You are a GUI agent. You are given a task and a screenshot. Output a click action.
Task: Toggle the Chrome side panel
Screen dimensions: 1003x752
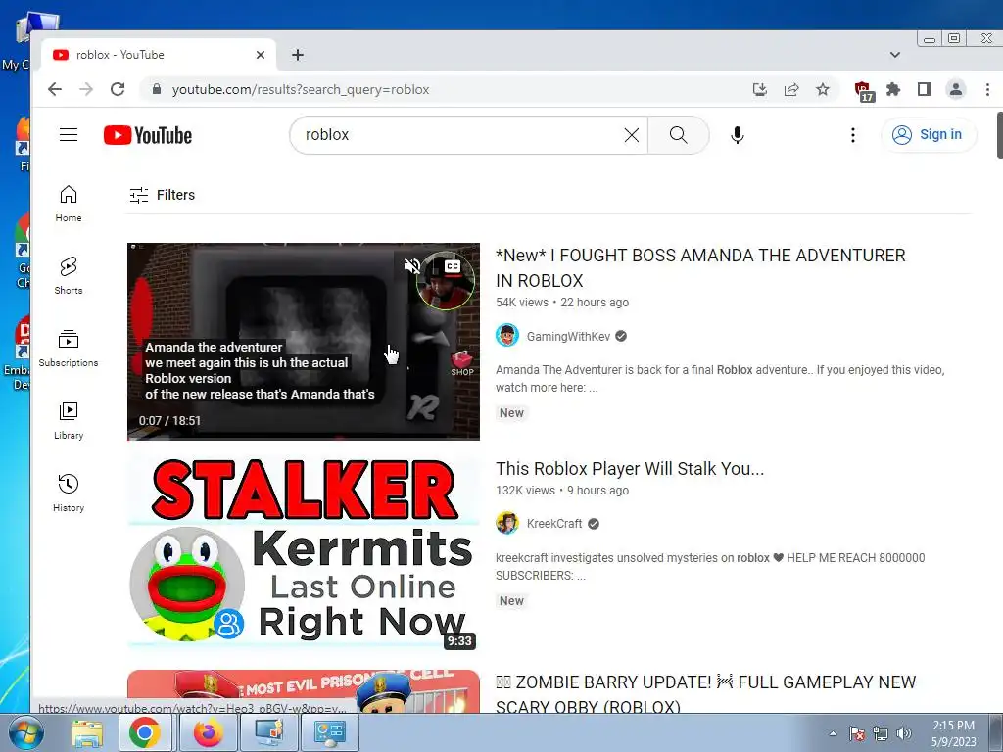click(925, 89)
